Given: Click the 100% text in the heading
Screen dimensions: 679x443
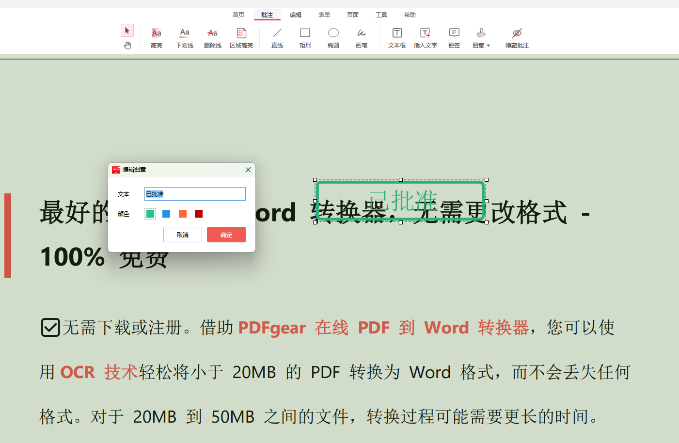Looking at the screenshot, I should click(x=72, y=257).
